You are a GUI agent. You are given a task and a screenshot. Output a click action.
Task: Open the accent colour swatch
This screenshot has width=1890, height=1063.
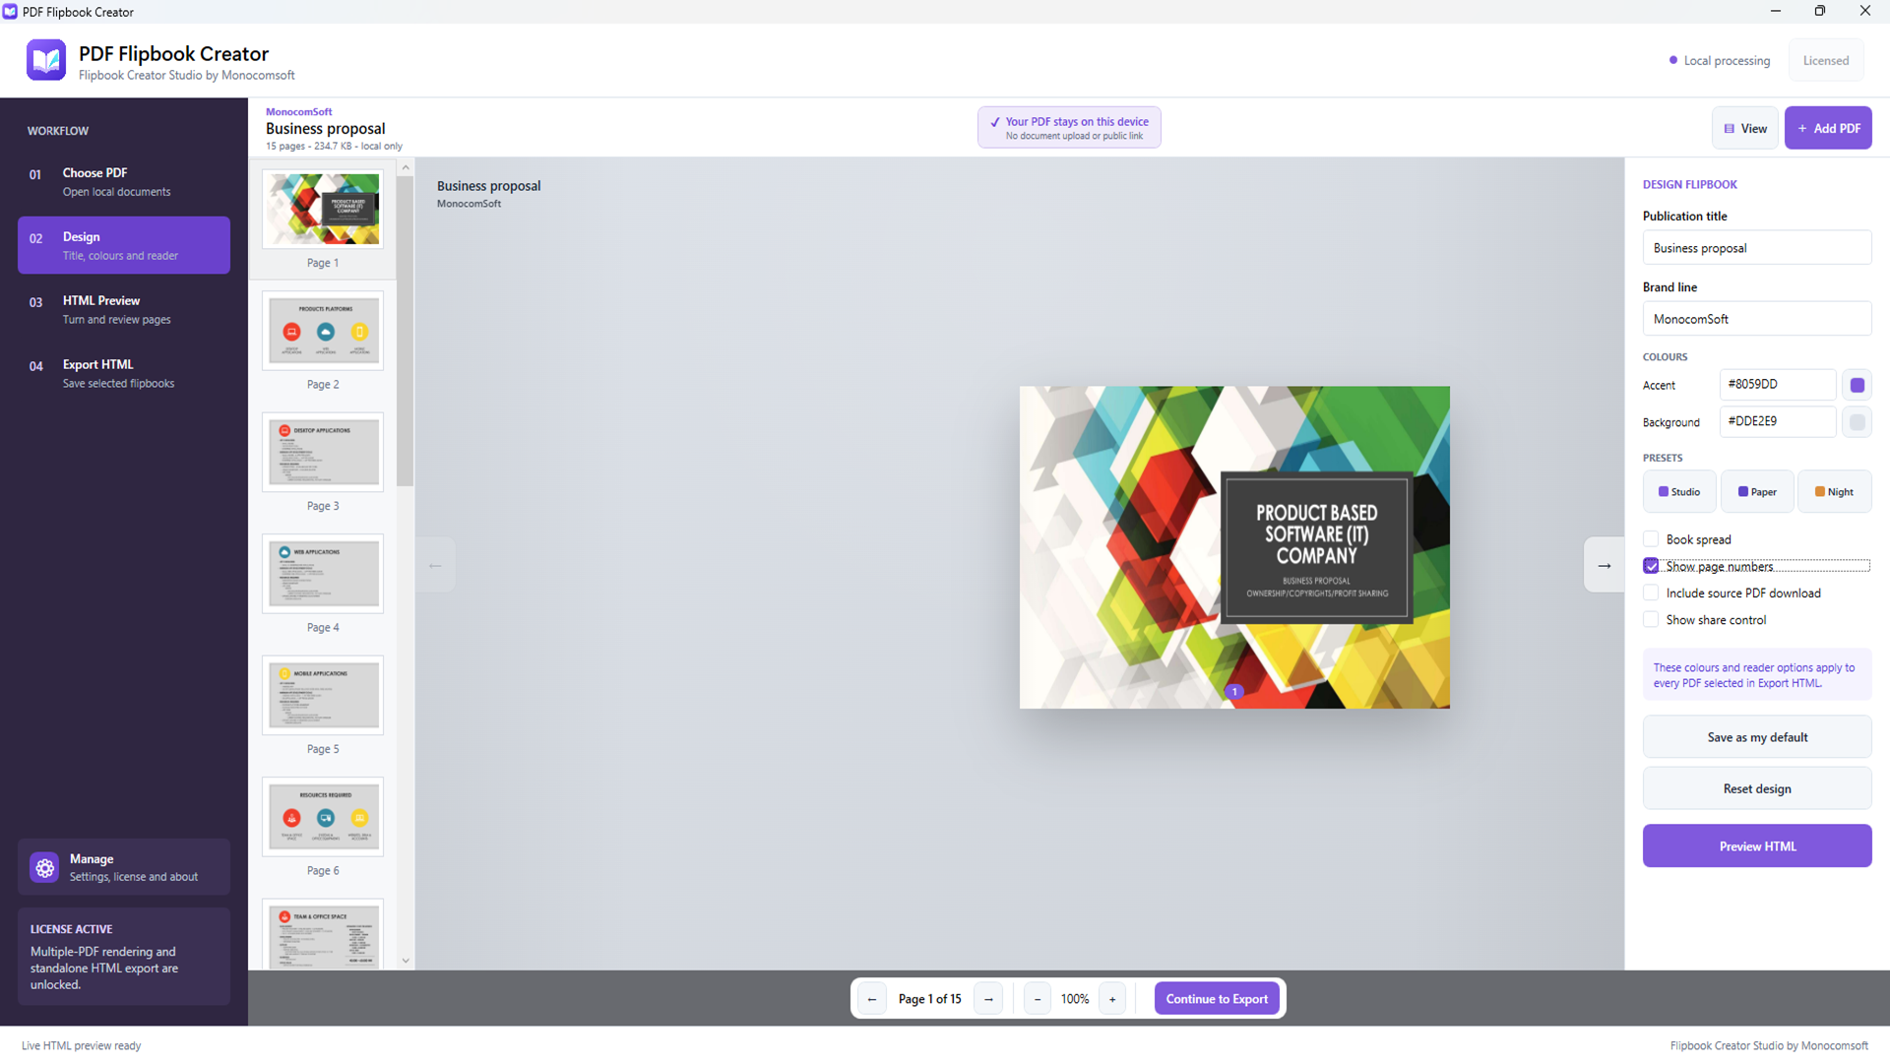[x=1857, y=385]
